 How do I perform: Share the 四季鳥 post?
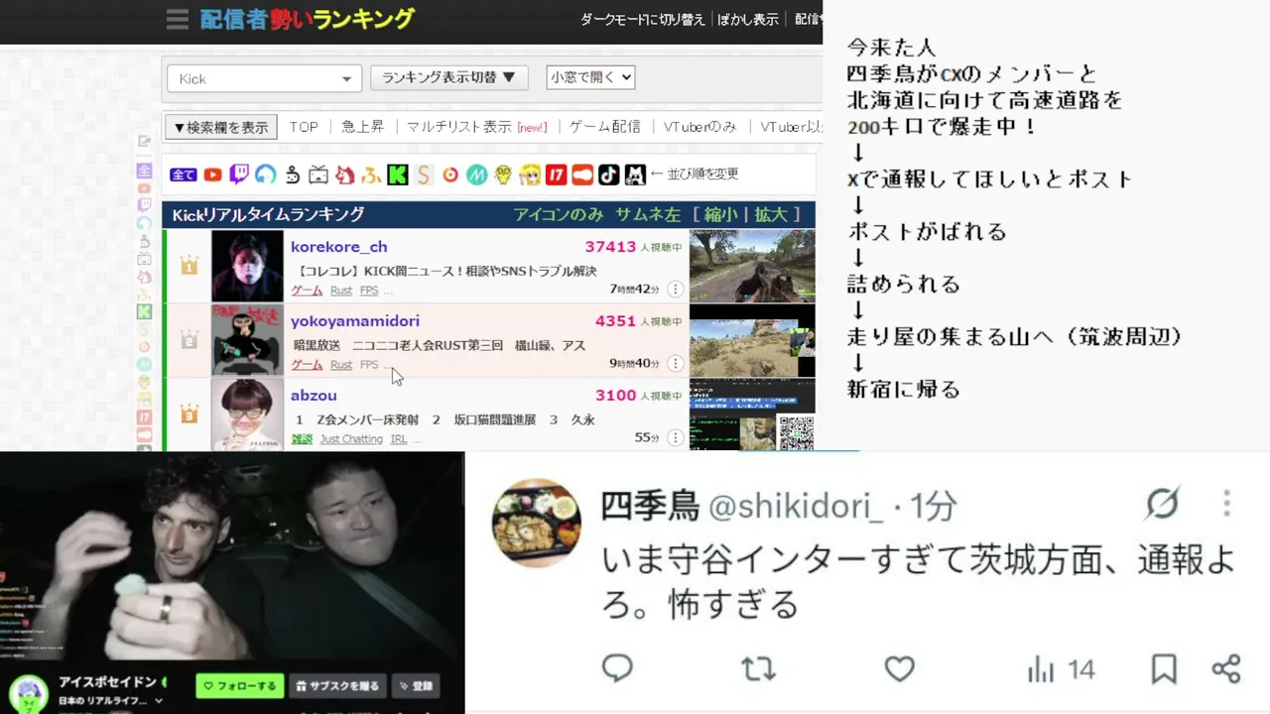(1226, 668)
